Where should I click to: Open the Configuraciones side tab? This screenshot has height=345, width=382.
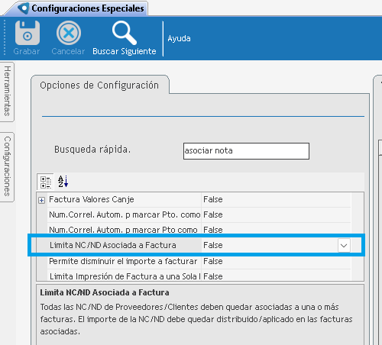[x=7, y=166]
